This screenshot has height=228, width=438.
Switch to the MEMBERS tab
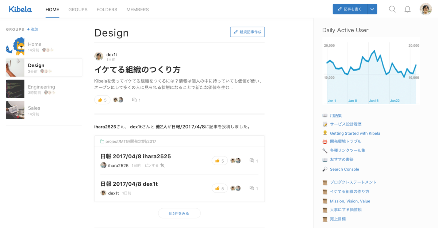138,9
